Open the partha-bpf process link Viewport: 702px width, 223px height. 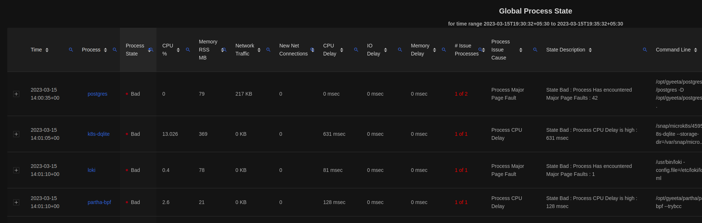99,202
